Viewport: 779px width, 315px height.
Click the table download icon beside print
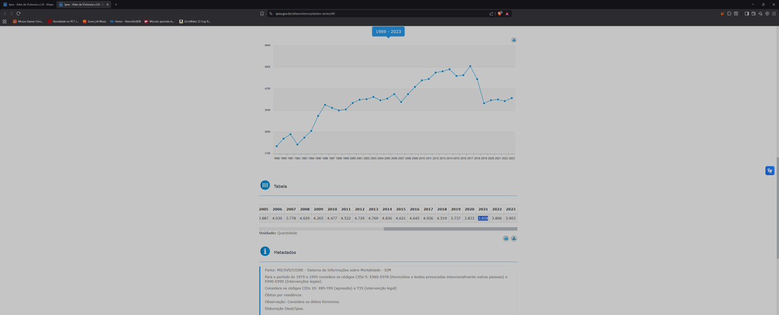point(513,239)
